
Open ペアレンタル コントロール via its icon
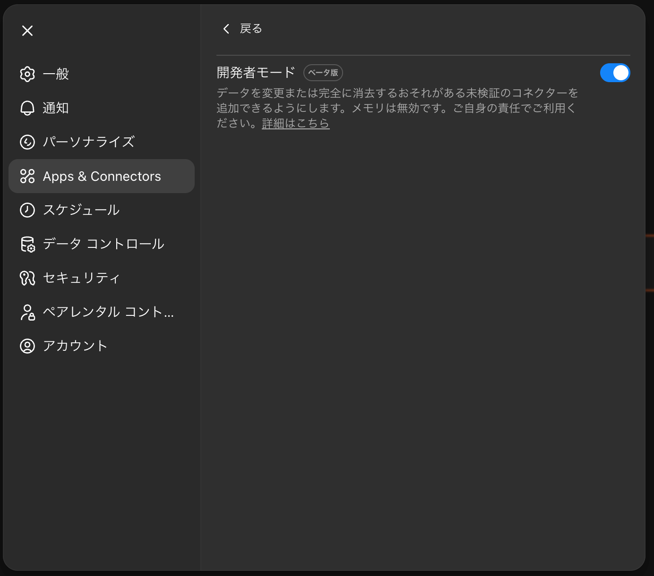point(27,312)
